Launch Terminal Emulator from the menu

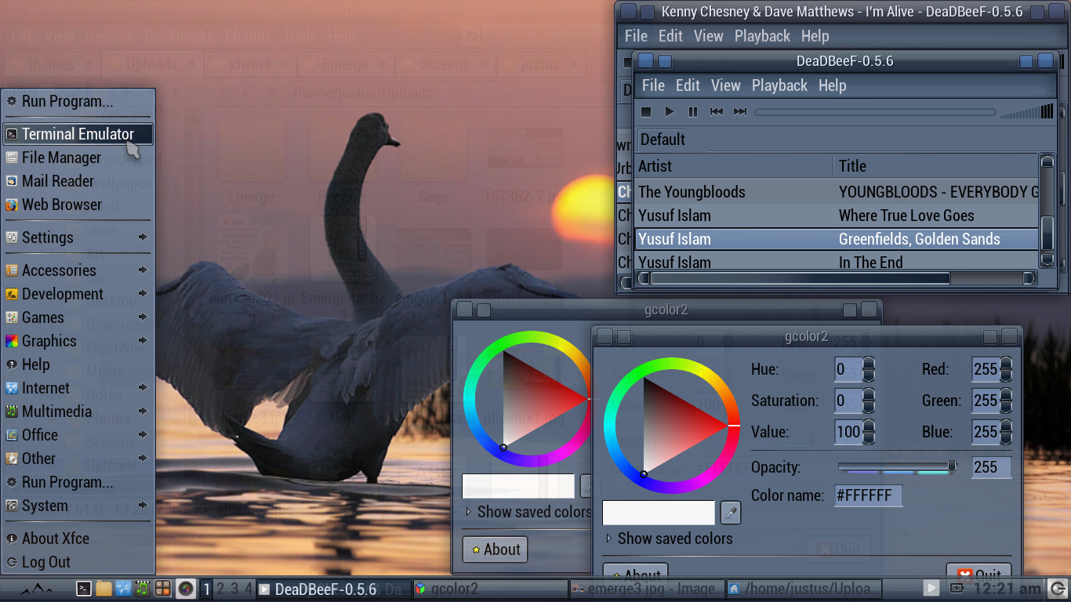(78, 134)
